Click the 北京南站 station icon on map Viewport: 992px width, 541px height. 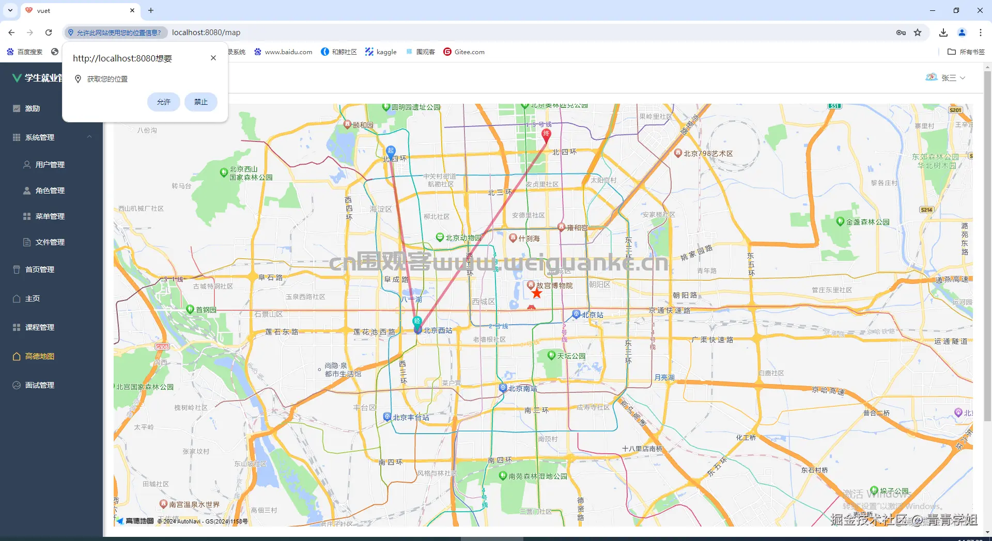[502, 388]
